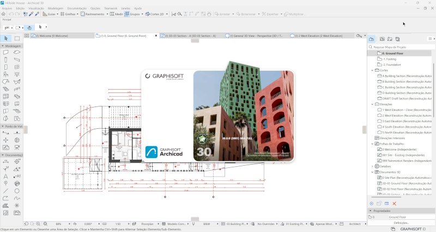Open the Layout Book in the navigator

390,39
